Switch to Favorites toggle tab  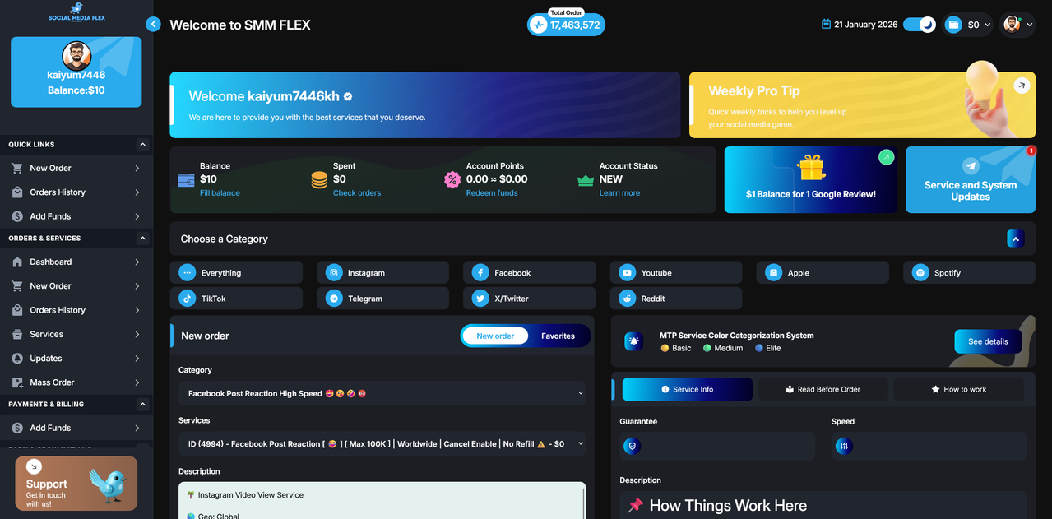coord(558,336)
